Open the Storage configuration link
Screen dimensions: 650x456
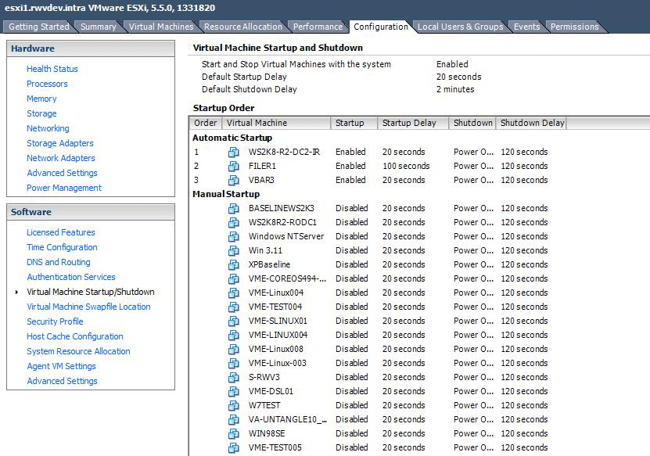[41, 113]
